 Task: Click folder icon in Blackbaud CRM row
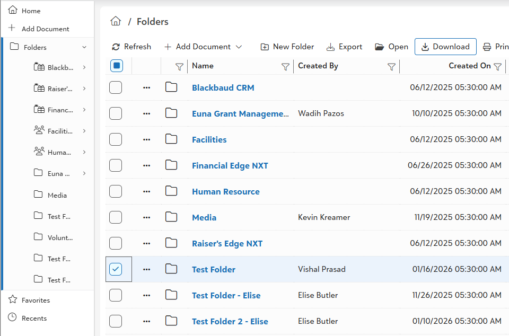[171, 87]
